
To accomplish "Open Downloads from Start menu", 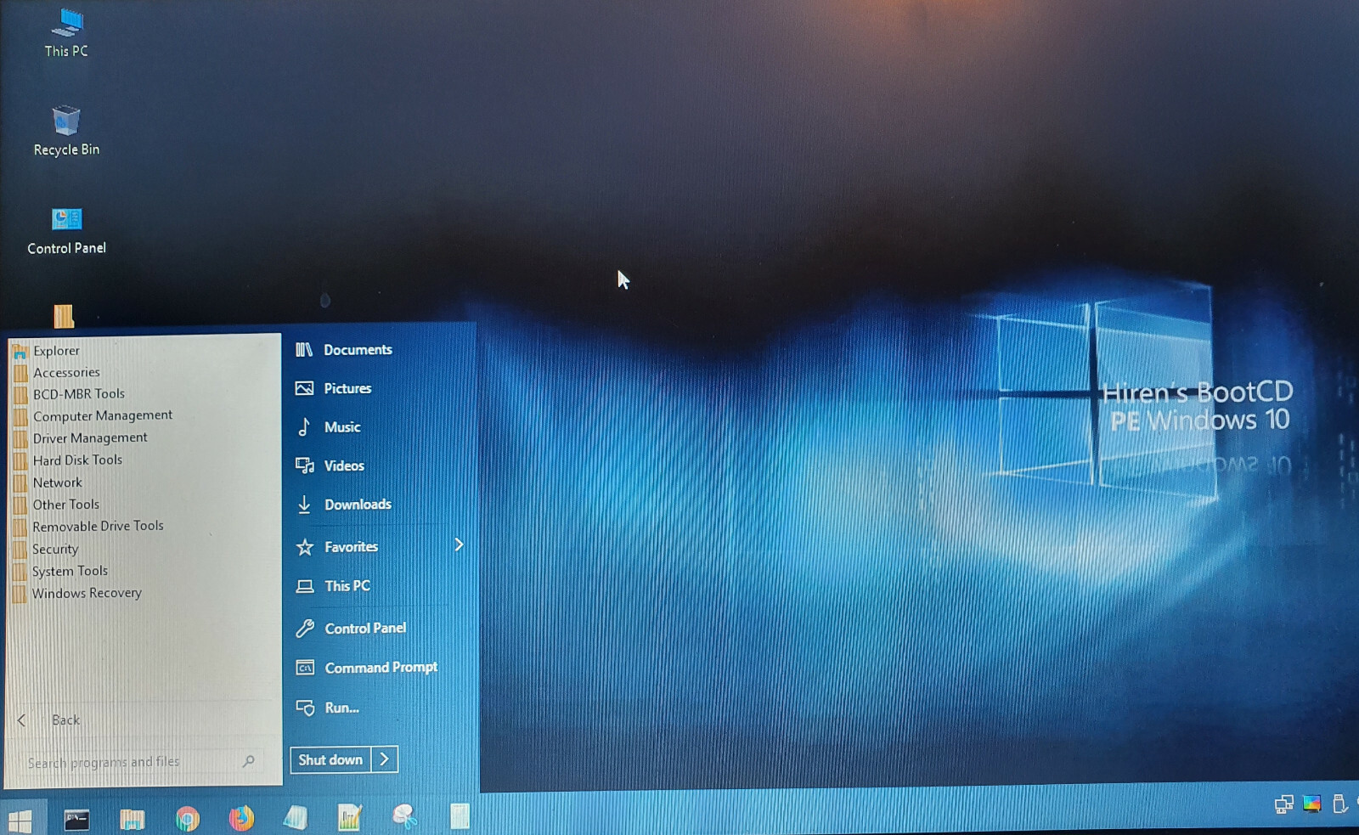I will (344, 505).
